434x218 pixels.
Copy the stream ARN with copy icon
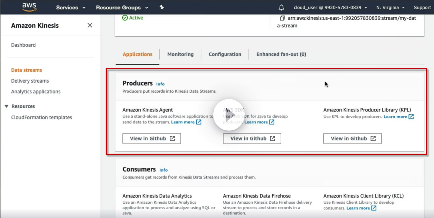(x=282, y=18)
